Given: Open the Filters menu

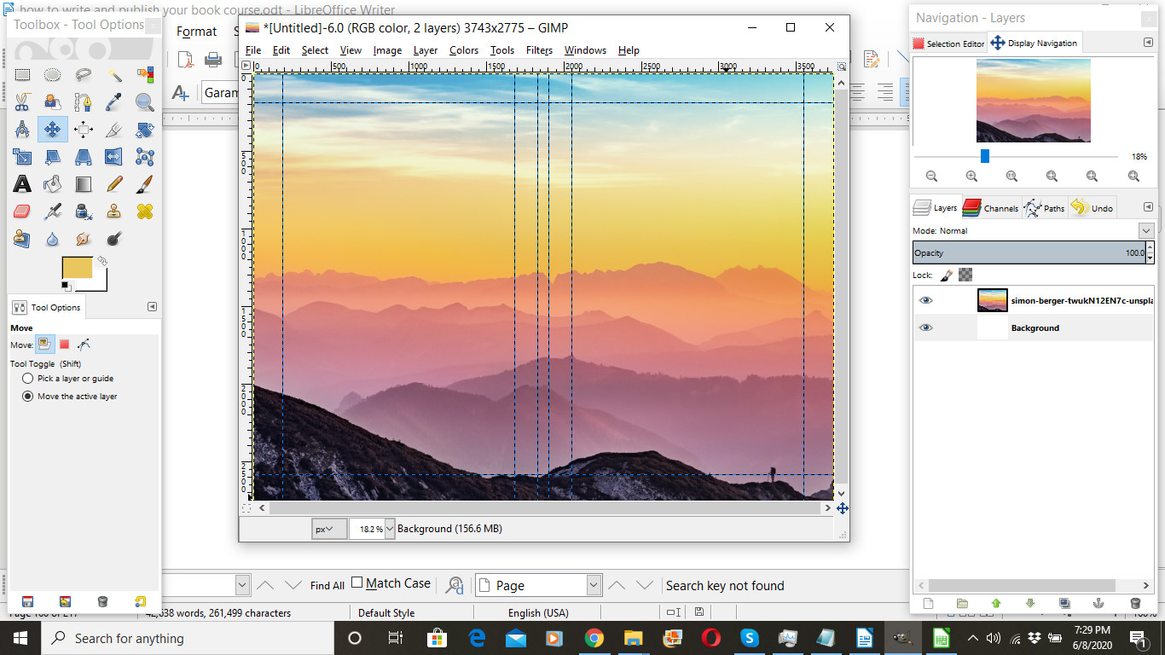Looking at the screenshot, I should [539, 50].
